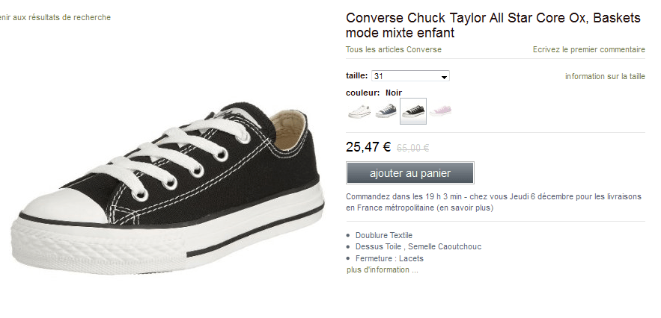The image size is (661, 318).
Task: Pick the pink shoe color option
Action: point(440,111)
